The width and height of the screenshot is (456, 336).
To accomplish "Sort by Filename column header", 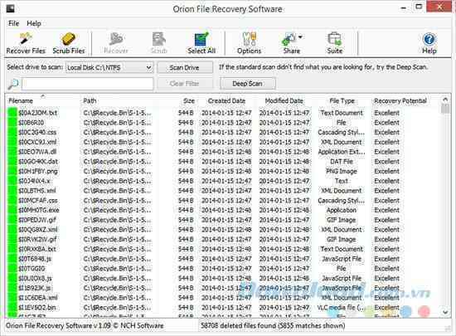I will (x=21, y=101).
